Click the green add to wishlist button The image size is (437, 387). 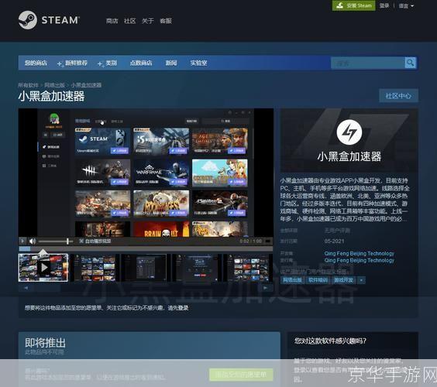[x=241, y=375]
